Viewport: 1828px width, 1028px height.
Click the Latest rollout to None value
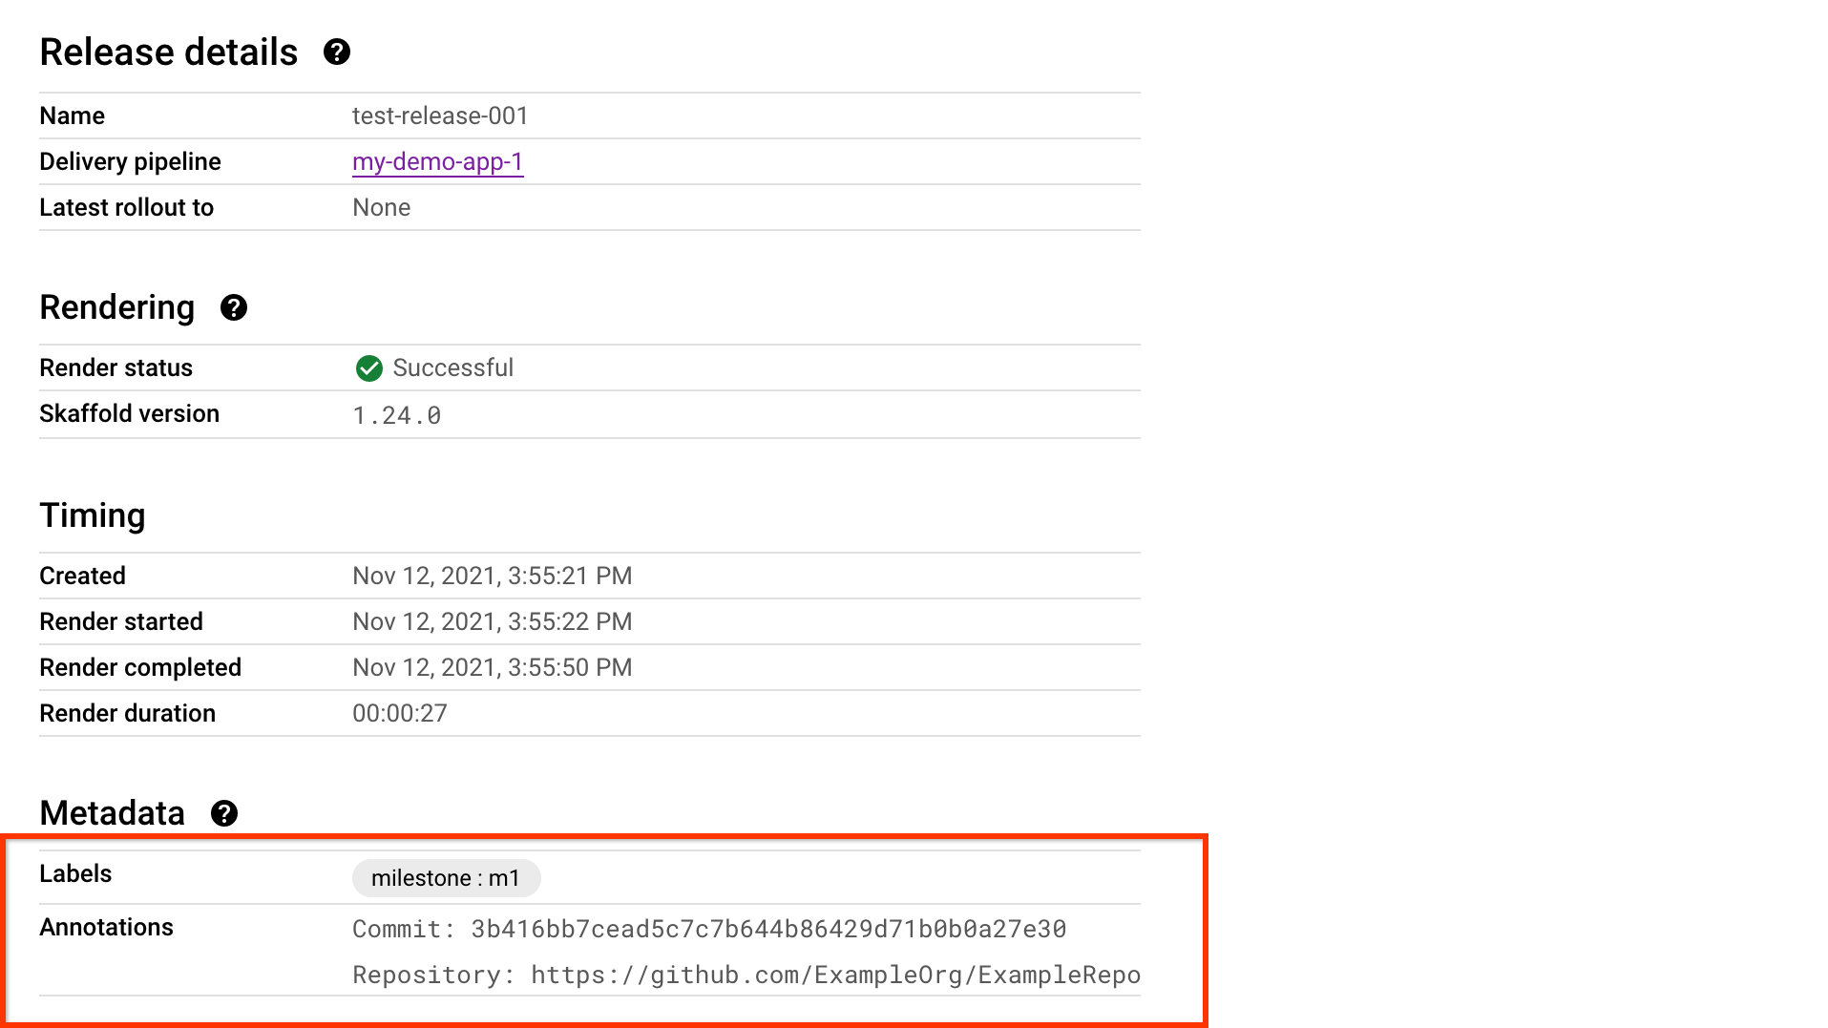click(x=381, y=207)
